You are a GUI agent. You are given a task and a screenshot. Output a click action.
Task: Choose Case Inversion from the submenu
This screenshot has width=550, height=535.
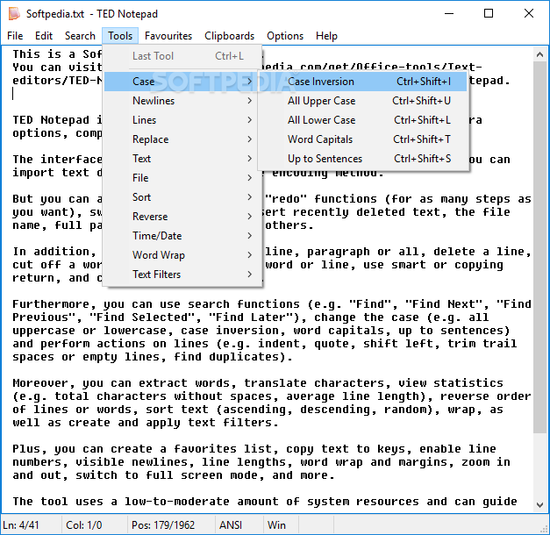pos(362,82)
